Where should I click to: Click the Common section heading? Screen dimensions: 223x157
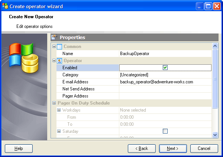coord(72,47)
